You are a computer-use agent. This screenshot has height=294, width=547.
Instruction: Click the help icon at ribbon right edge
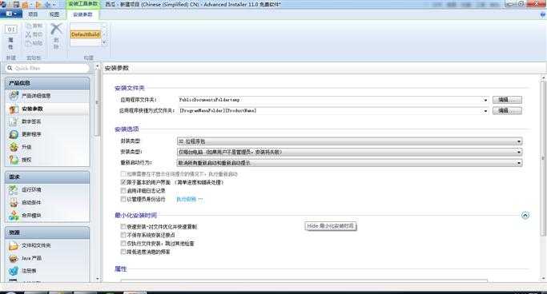tap(543, 14)
